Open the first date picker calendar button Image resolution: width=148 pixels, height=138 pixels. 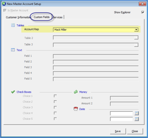(x=137, y=113)
